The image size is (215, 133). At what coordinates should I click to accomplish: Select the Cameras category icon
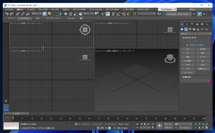[194, 29]
